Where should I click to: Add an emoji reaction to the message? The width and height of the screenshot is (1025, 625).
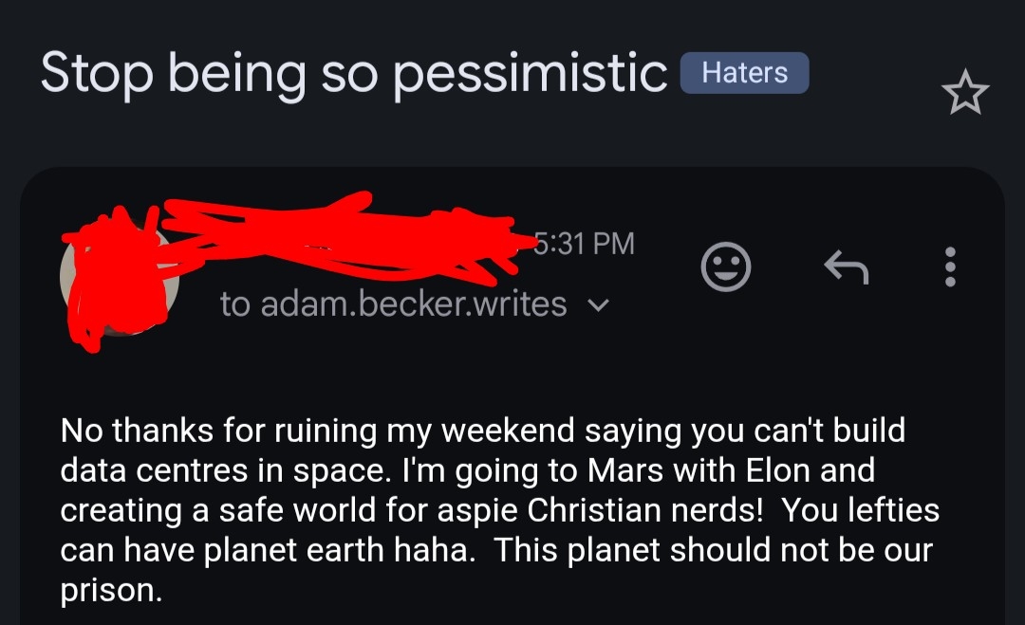pos(726,267)
